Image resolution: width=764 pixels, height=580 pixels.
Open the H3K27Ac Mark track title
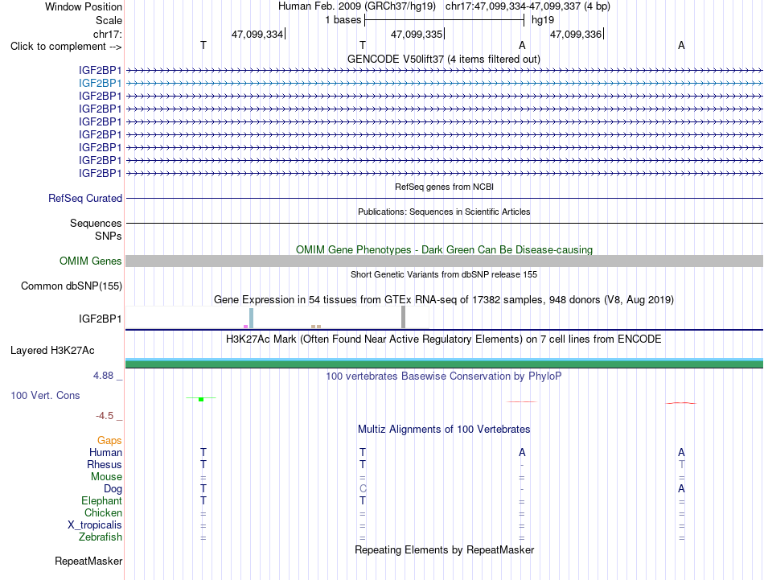pyautogui.click(x=443, y=339)
